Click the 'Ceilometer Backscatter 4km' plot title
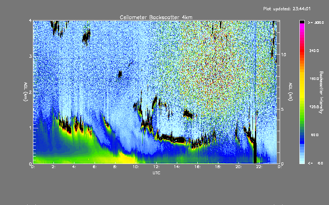 (x=156, y=17)
